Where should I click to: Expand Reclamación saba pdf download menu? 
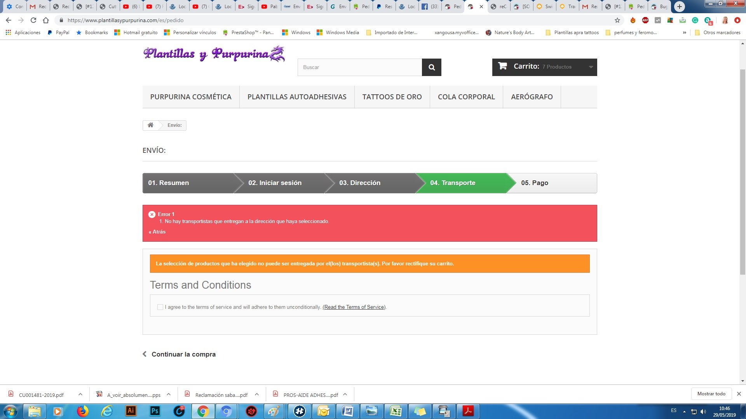pos(257,394)
